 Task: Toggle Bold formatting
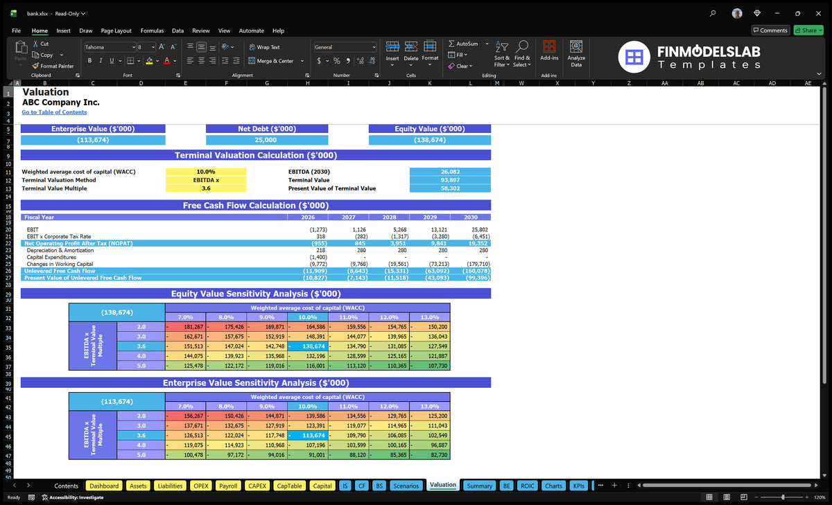90,61
